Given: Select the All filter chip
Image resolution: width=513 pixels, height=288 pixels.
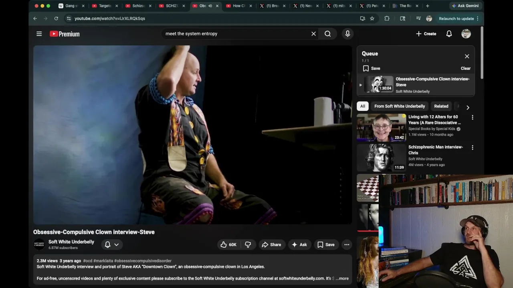Looking at the screenshot, I should pyautogui.click(x=362, y=106).
